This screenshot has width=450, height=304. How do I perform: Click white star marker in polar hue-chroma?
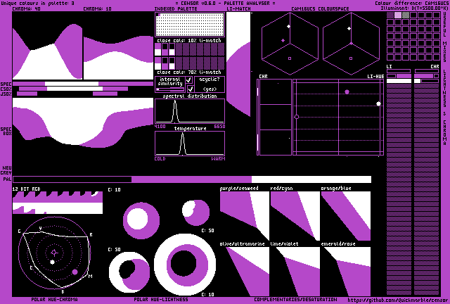52,262
